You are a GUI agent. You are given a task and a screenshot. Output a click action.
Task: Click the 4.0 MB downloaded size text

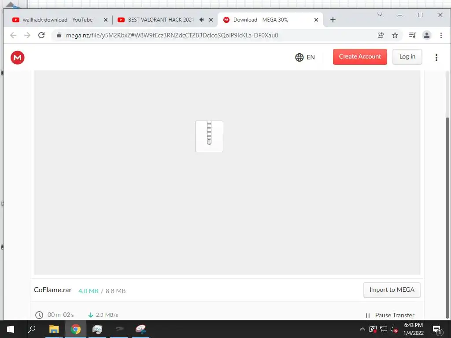[x=88, y=291]
